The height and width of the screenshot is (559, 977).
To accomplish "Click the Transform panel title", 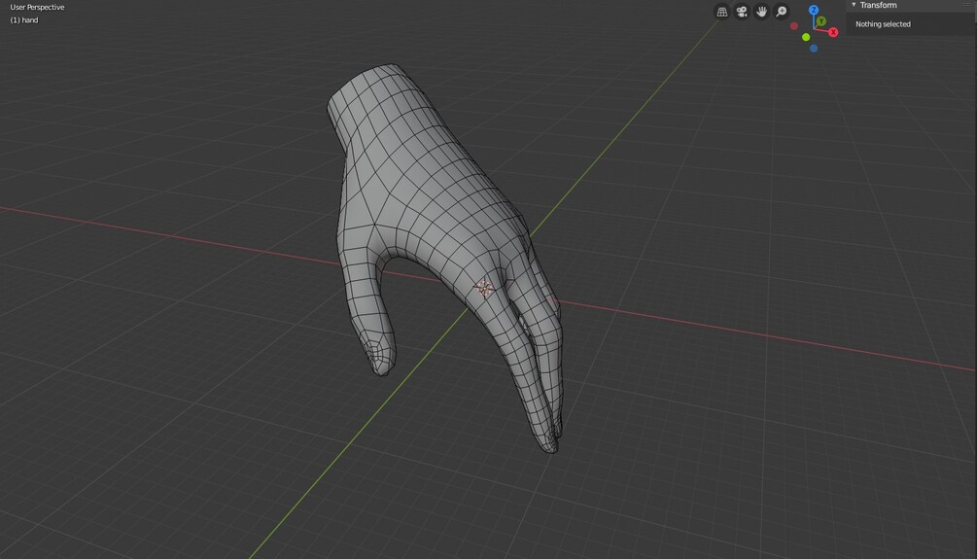I will (x=878, y=5).
